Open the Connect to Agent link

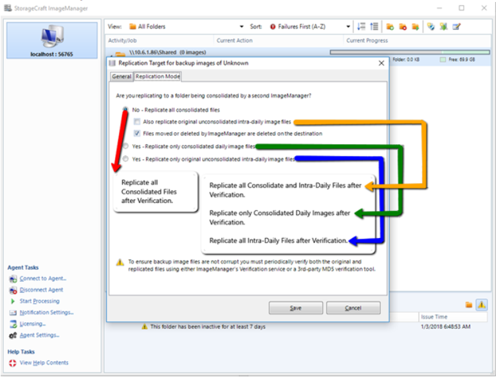pyautogui.click(x=43, y=278)
